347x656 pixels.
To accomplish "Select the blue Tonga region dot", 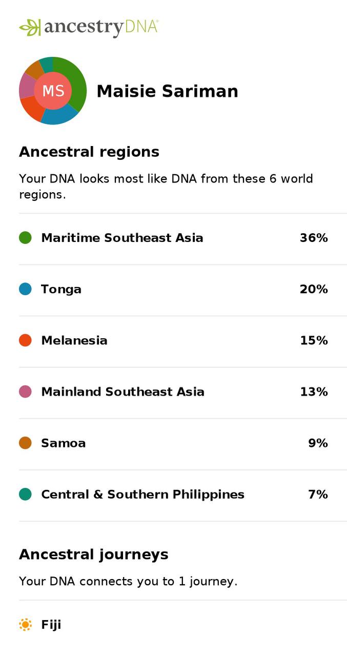I will 25,289.
